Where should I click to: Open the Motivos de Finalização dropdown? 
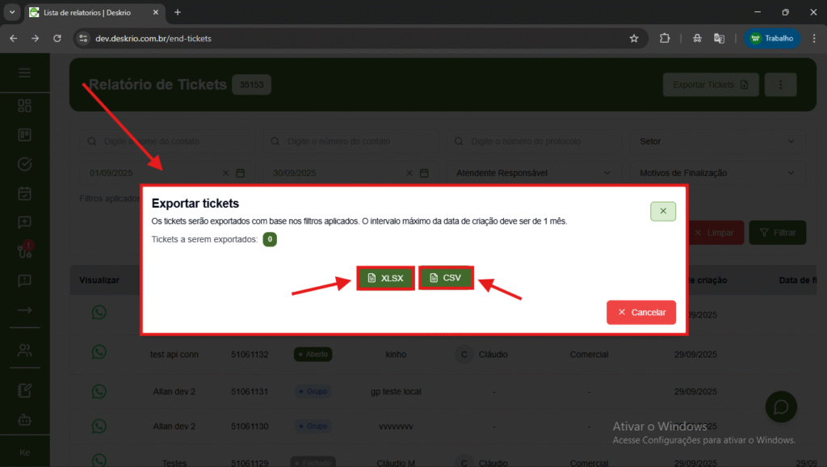(x=716, y=173)
